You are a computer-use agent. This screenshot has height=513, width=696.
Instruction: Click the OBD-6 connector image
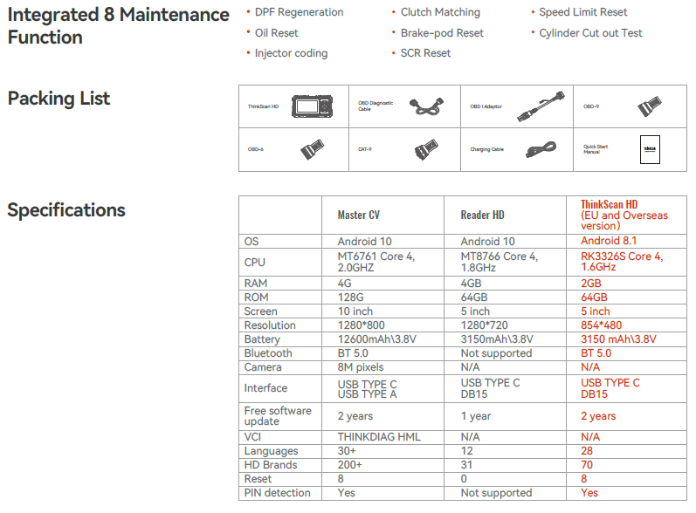coord(313,149)
